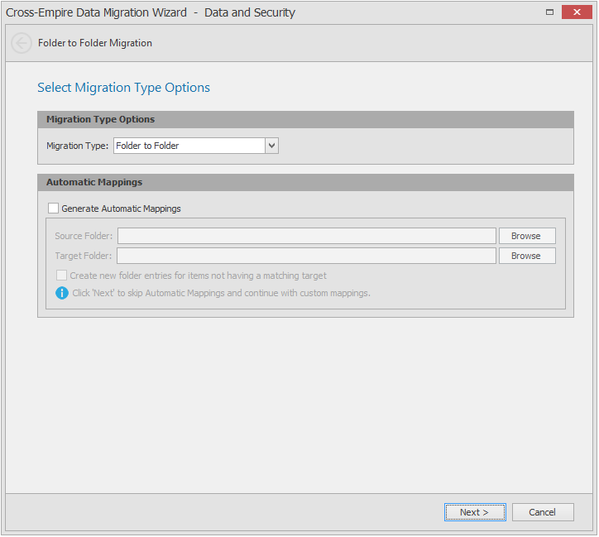
Task: Click the blue info icon
Action: tap(62, 294)
